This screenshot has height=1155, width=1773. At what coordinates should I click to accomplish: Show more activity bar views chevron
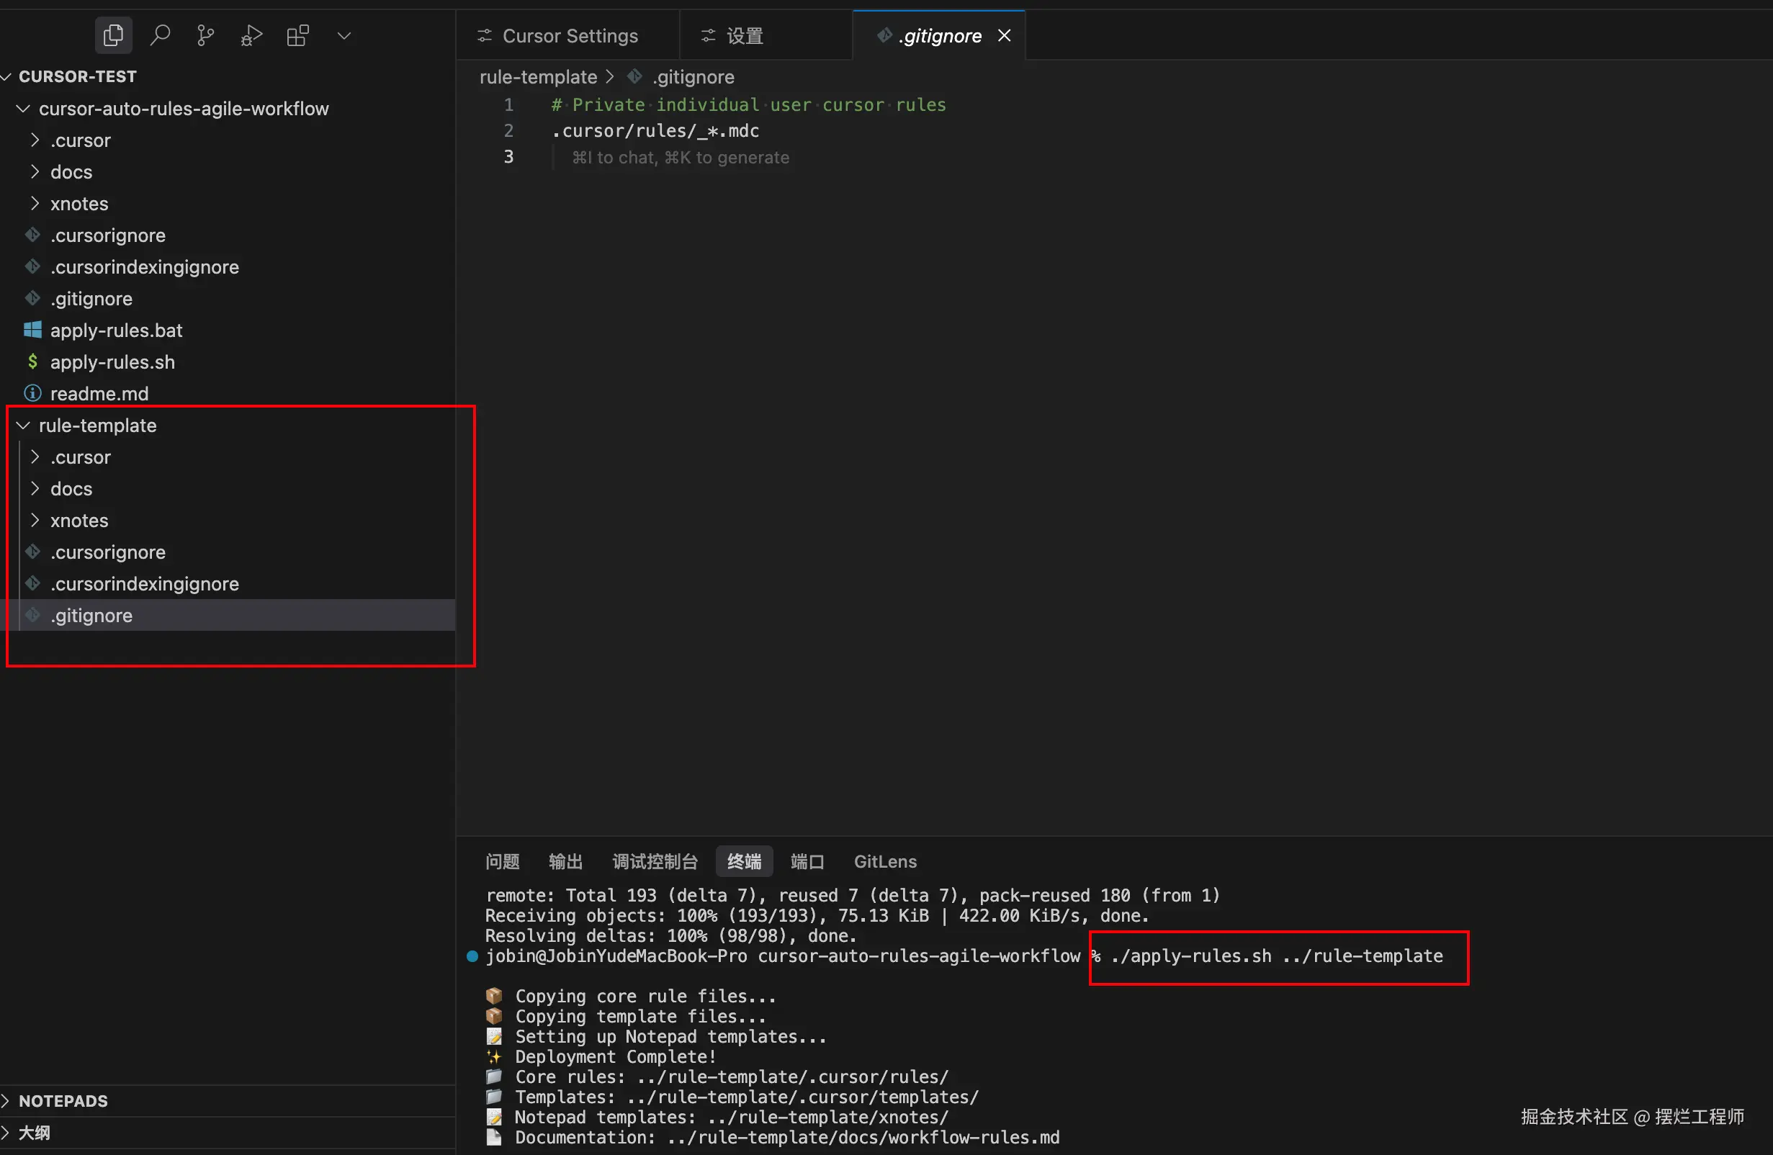click(x=344, y=35)
